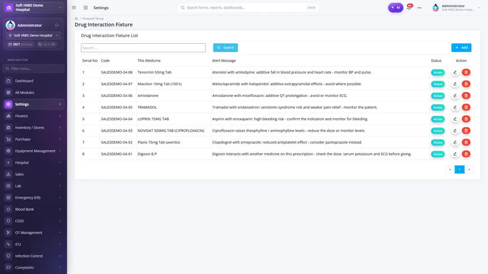Edit the Plavix 75mg Tab row

pyautogui.click(x=455, y=142)
